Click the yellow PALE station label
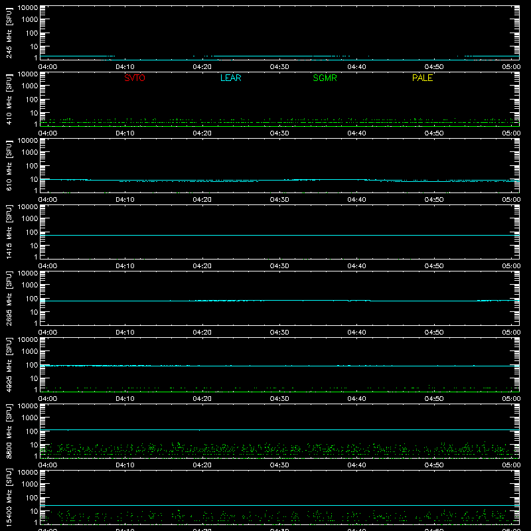The height and width of the screenshot is (531, 531). (x=422, y=78)
